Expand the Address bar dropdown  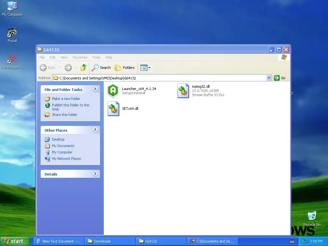pos(269,78)
